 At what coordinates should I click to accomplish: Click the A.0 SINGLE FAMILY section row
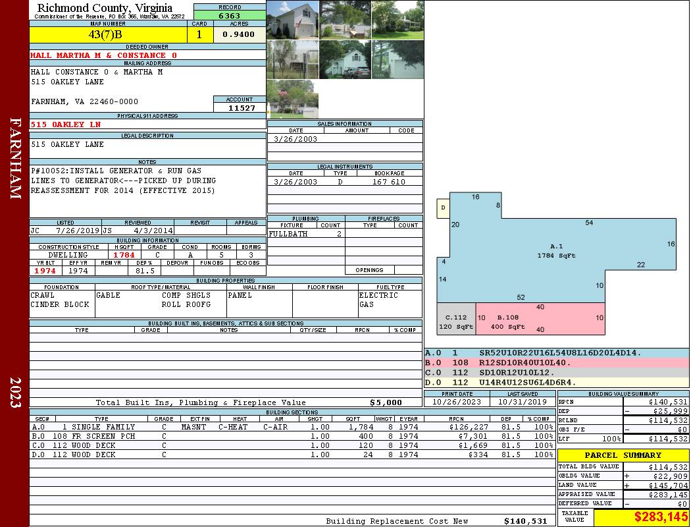[292, 427]
